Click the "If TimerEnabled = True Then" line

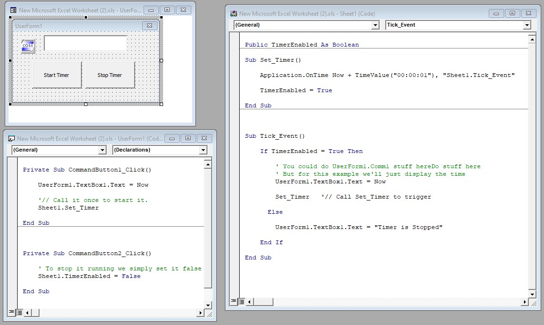tap(311, 152)
